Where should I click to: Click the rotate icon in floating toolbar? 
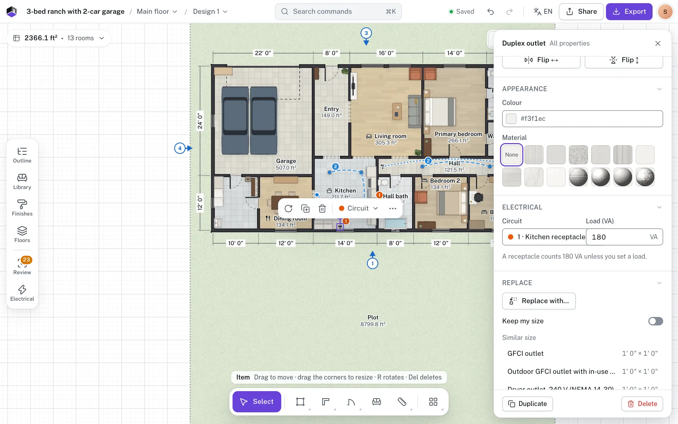coord(289,208)
